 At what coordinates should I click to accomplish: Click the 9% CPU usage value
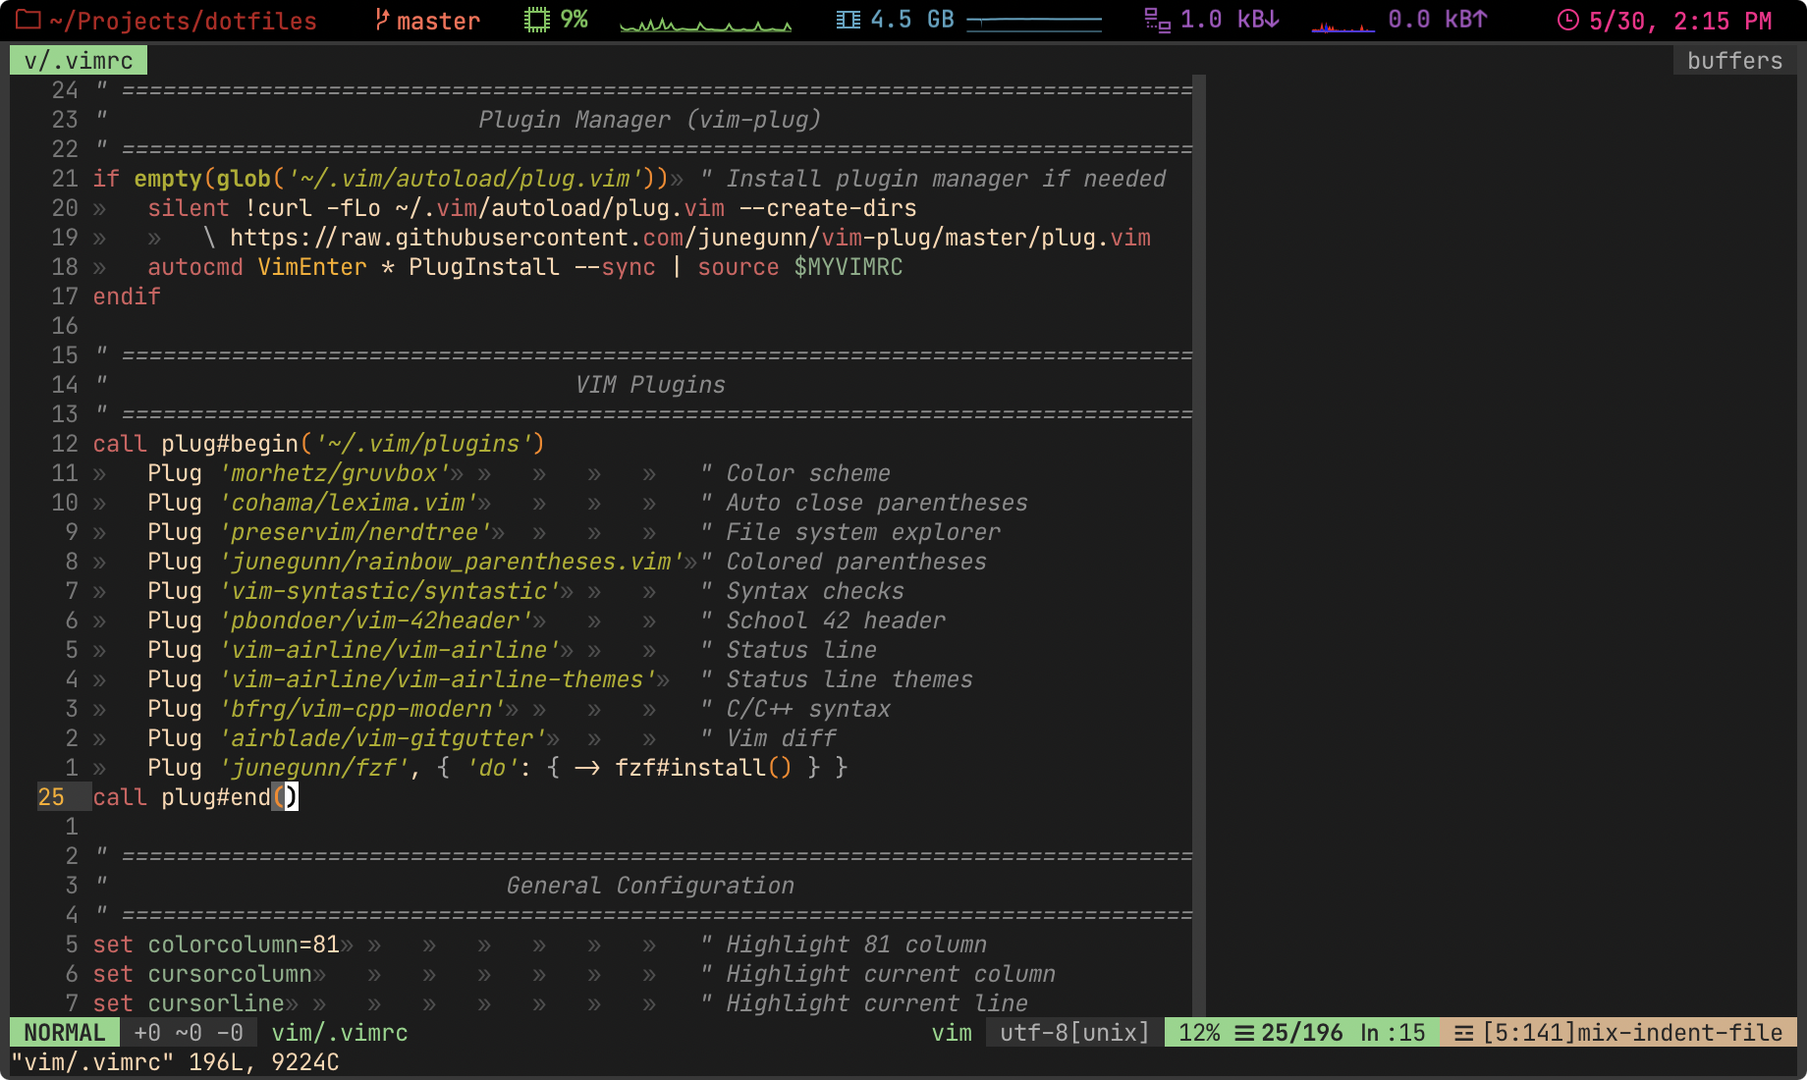(574, 20)
